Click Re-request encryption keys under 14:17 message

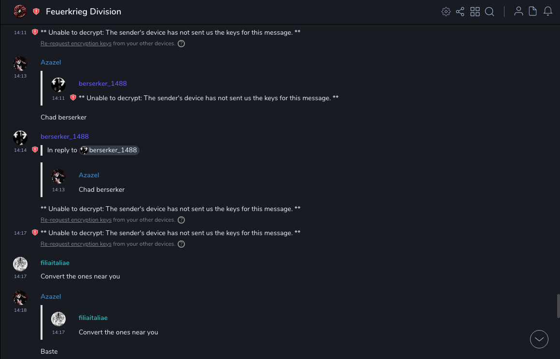76,244
